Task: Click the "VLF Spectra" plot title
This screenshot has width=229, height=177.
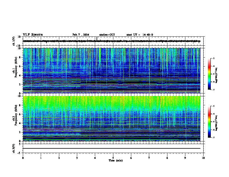Action: click(33, 35)
